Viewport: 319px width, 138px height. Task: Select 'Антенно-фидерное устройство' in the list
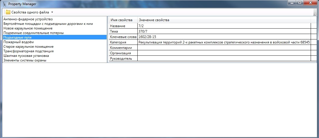(55, 19)
